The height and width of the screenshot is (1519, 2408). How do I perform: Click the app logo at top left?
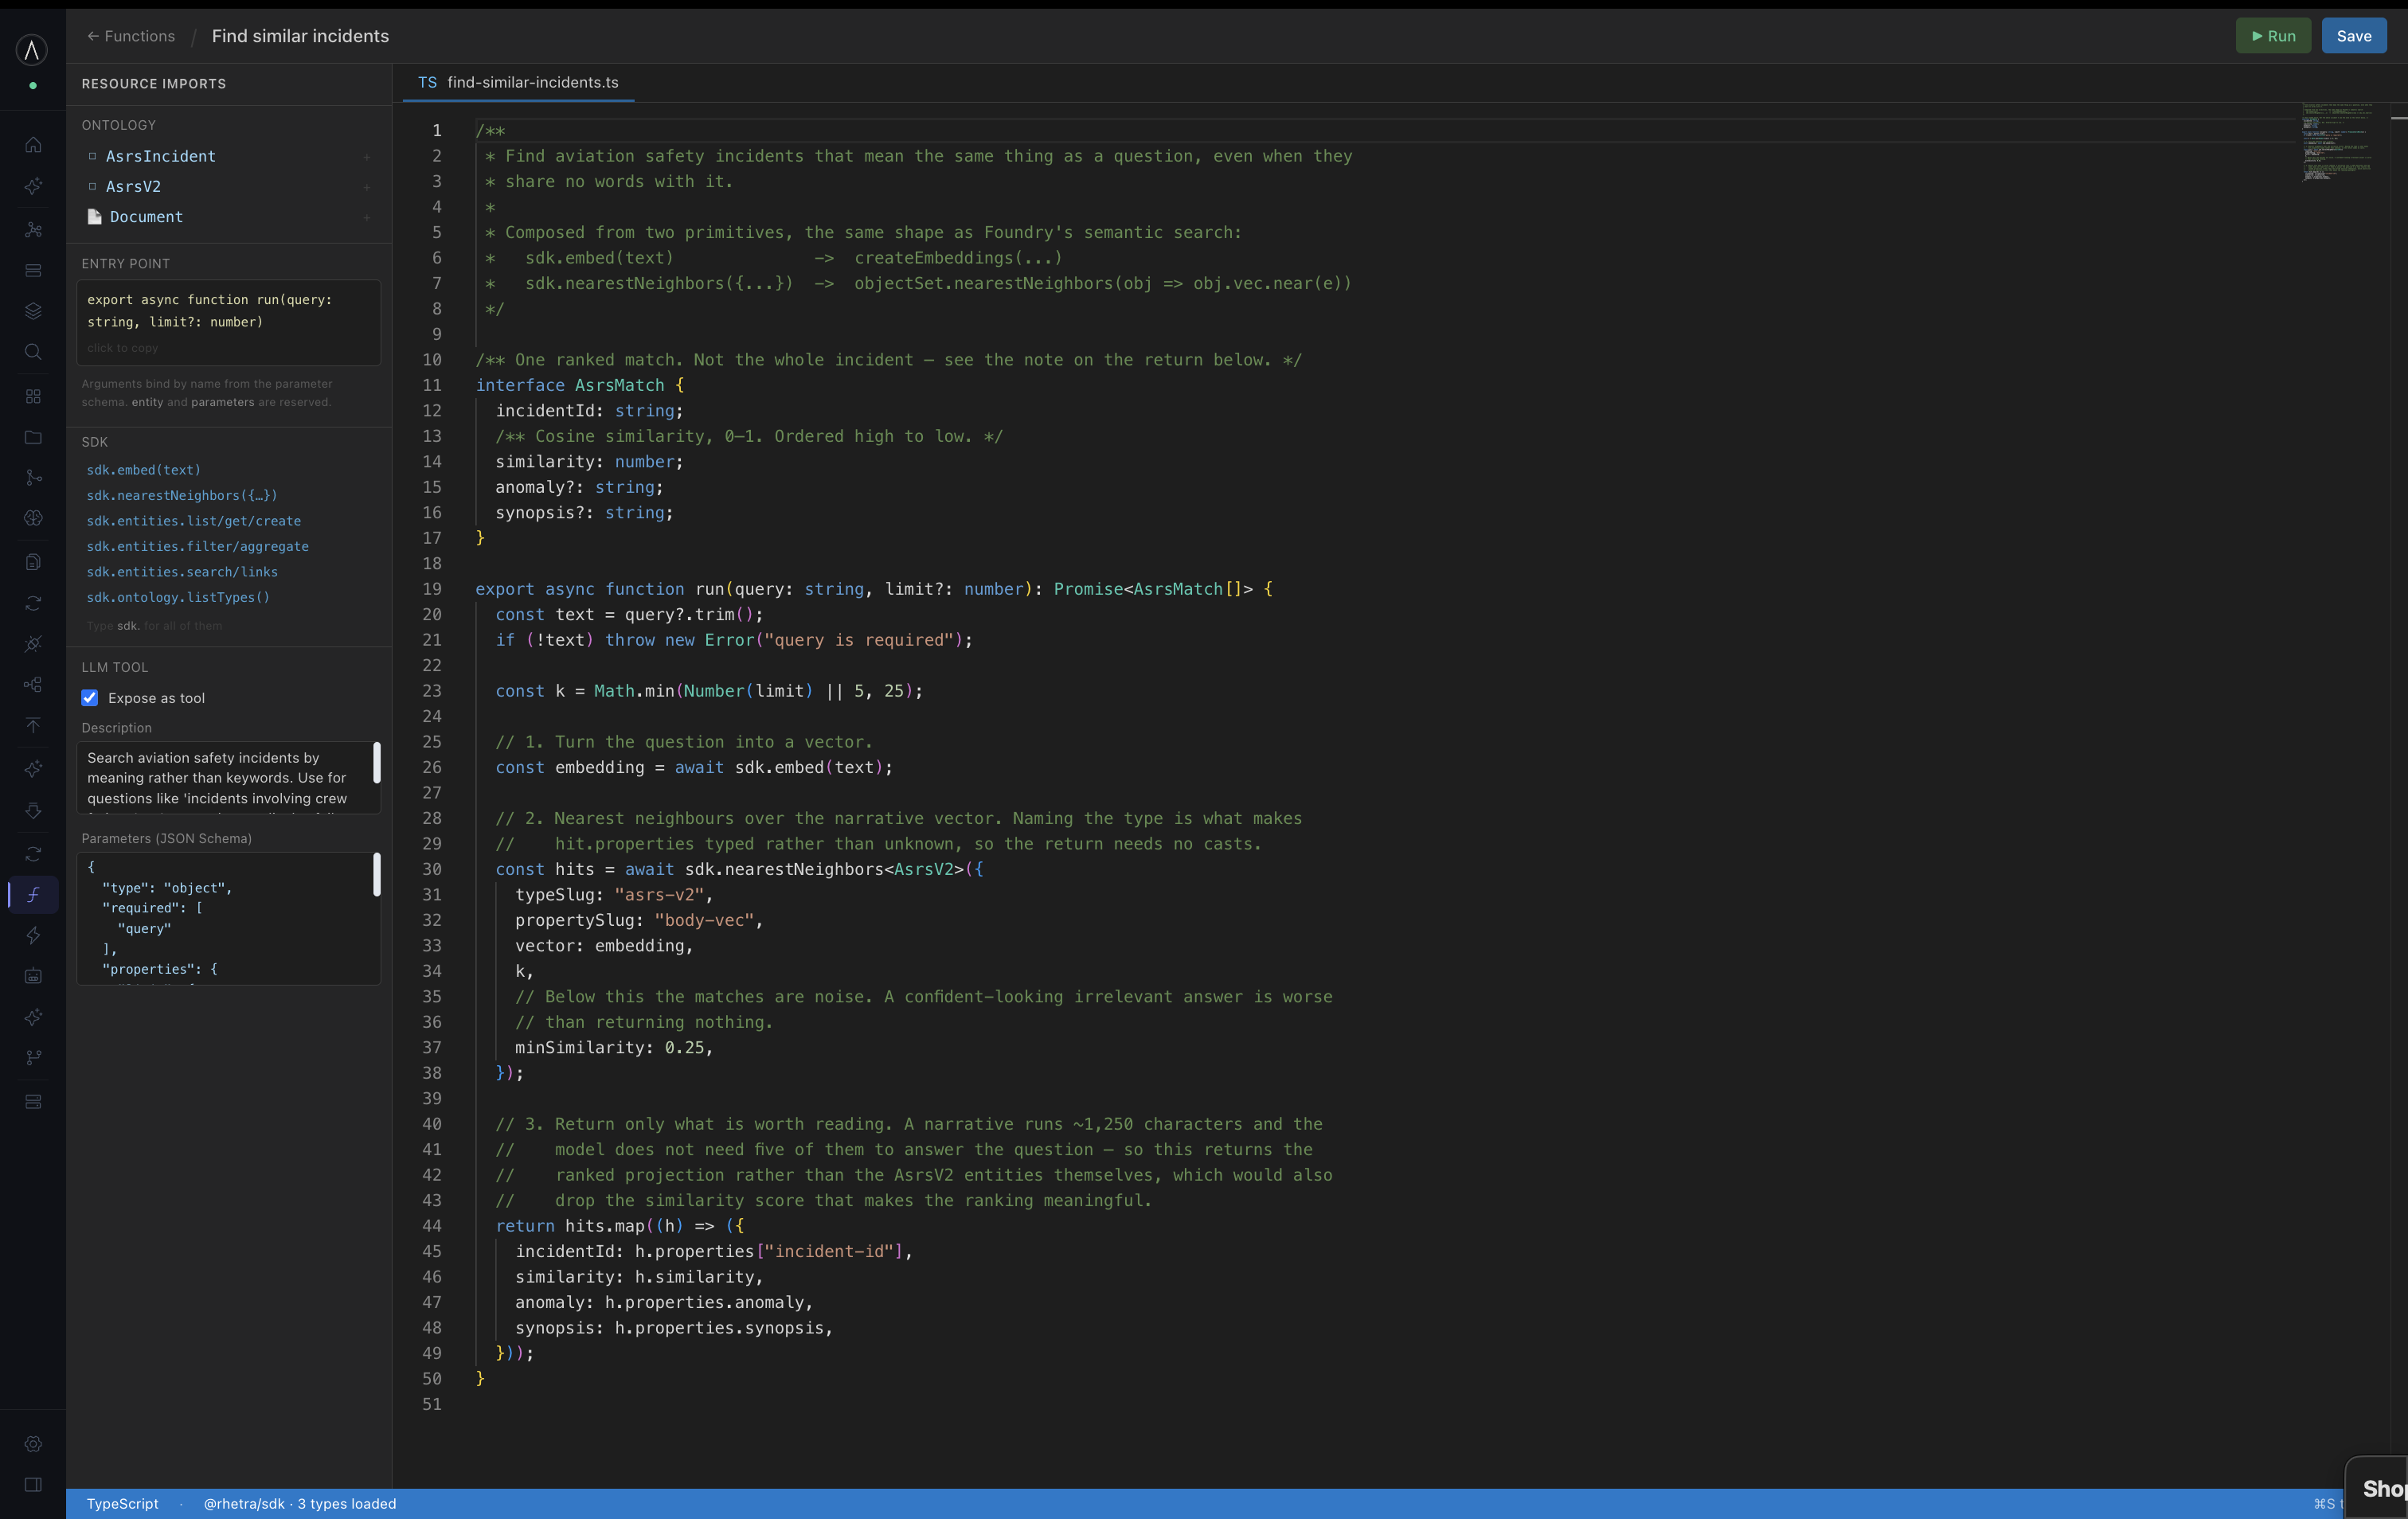(32, 49)
